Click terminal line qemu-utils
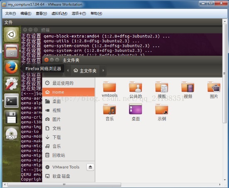The width and height of the screenshot is (229, 188). click(80, 41)
